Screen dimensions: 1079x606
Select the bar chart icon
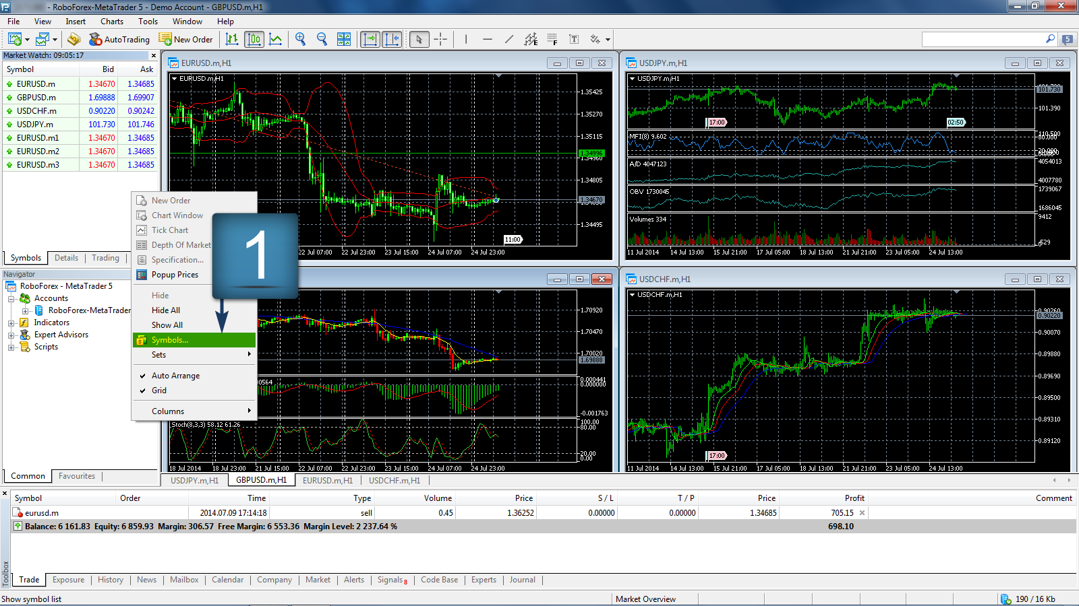pos(232,40)
